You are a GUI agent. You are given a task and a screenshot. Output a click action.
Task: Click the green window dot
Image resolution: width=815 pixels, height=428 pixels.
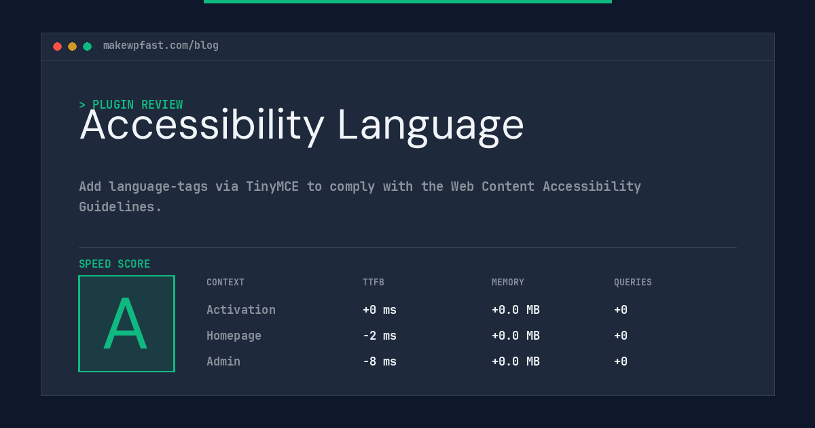tap(87, 46)
